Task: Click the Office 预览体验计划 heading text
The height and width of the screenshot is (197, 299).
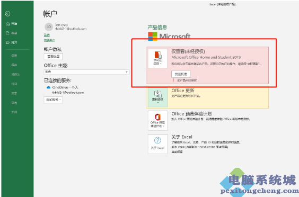Action: click(191, 114)
